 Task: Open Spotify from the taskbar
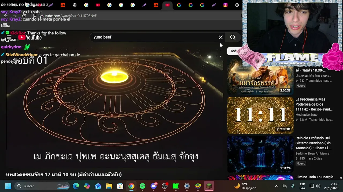[142, 186]
